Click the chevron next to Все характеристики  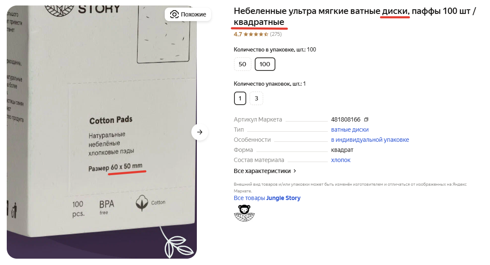coord(295,171)
